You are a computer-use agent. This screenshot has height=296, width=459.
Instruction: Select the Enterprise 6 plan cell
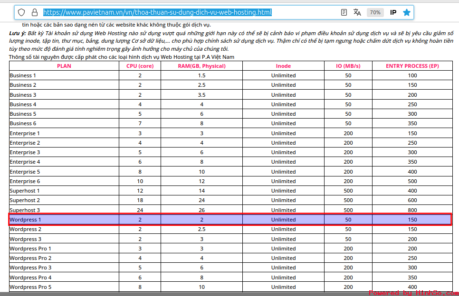pyautogui.click(x=64, y=181)
